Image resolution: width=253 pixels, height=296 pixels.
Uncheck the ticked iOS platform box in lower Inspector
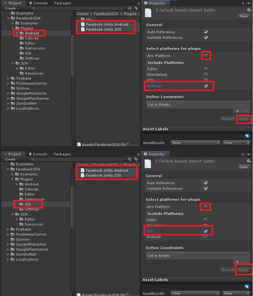tap(205, 231)
